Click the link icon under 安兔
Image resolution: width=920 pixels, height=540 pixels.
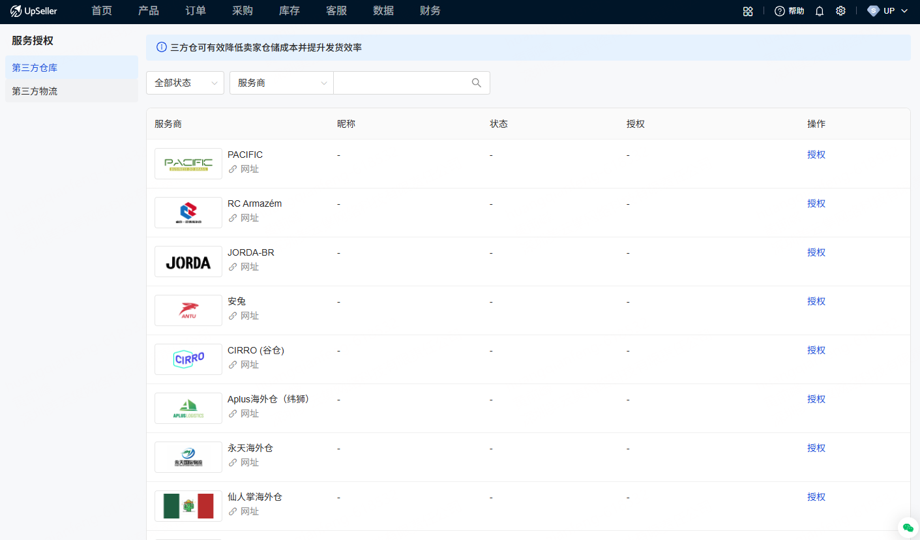click(x=233, y=316)
